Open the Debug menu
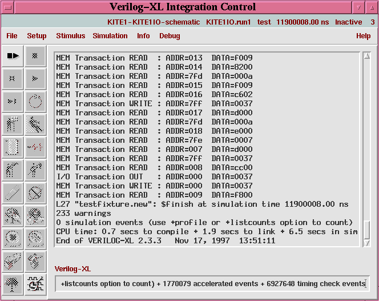Image resolution: width=379 pixels, height=301 pixels. 170,36
